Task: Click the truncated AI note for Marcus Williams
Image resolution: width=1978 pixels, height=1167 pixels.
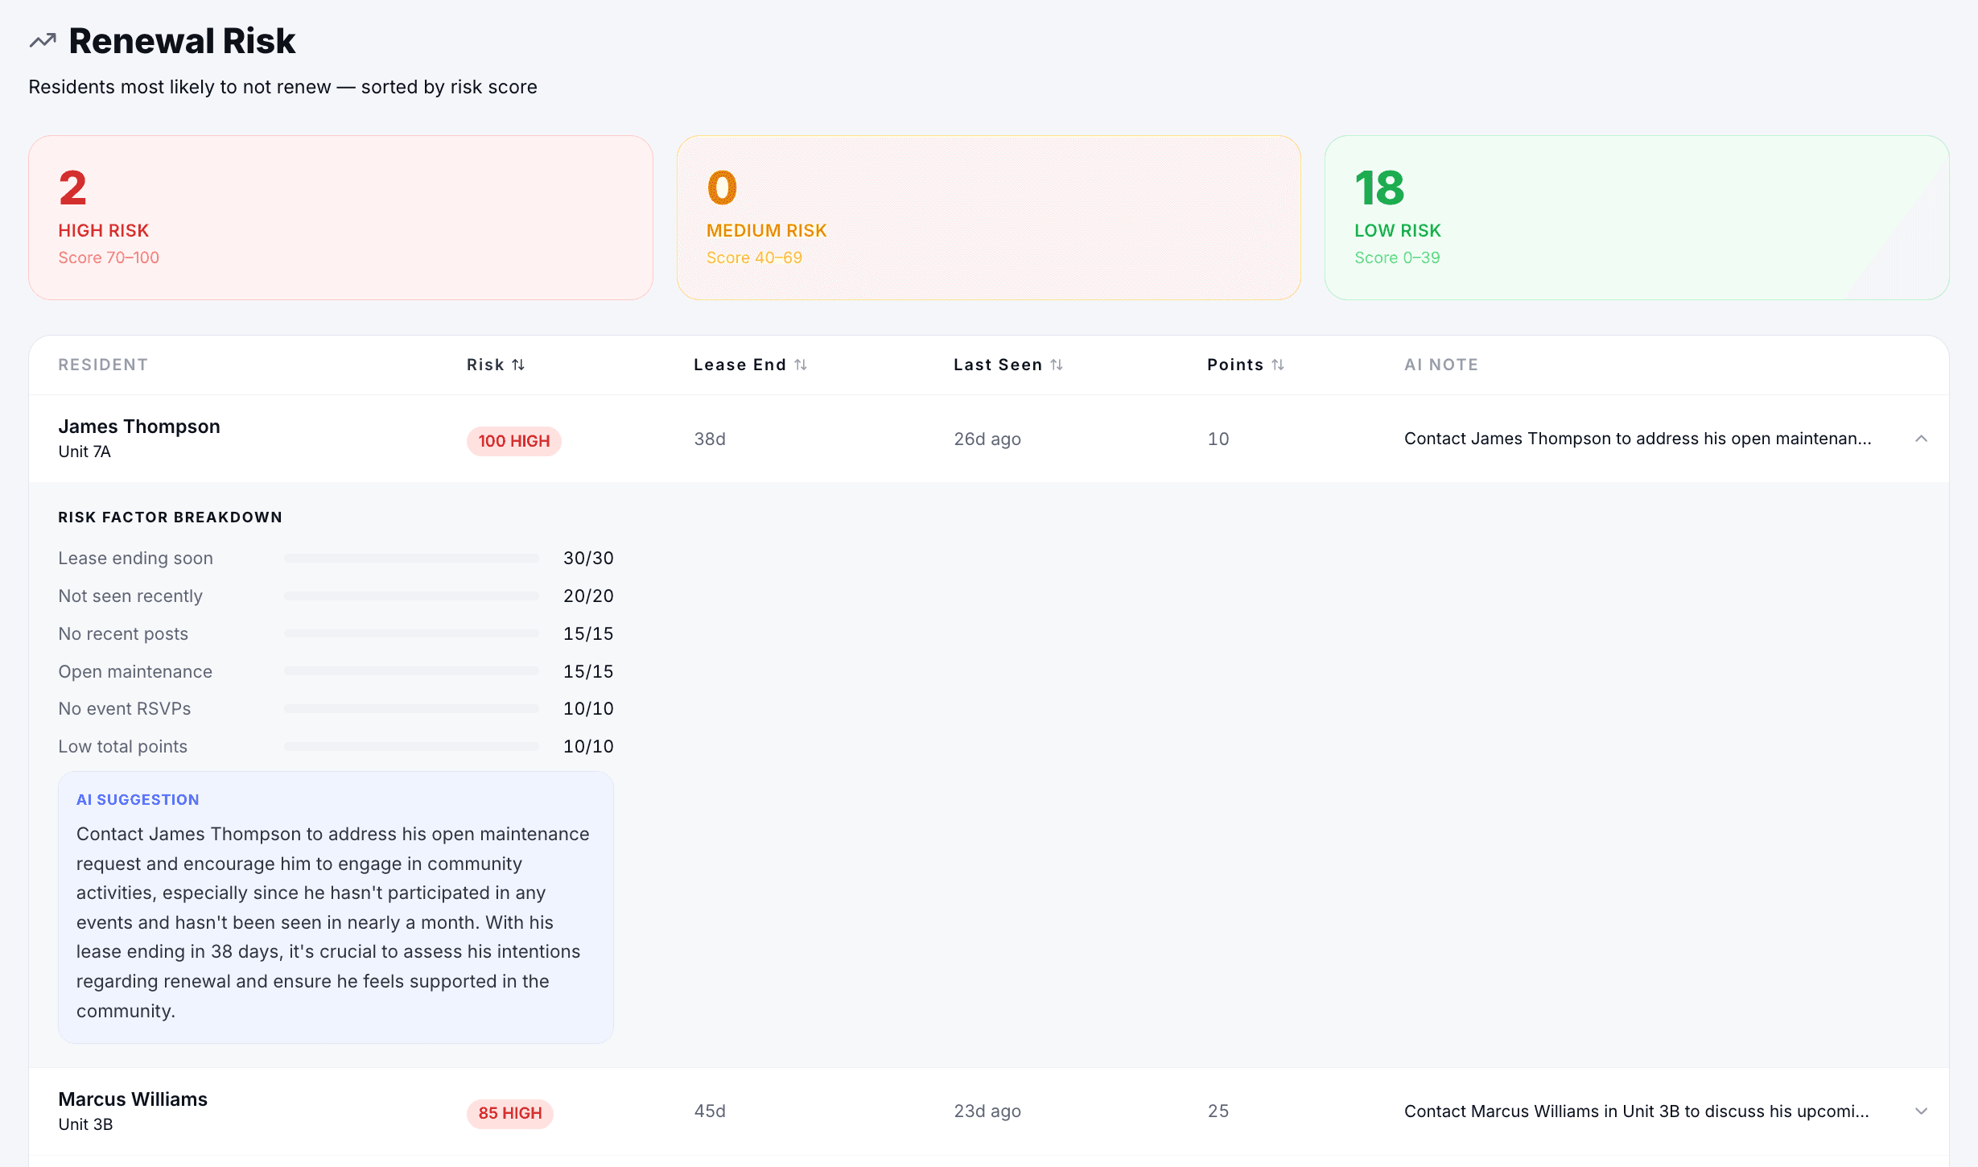Action: (1637, 1111)
